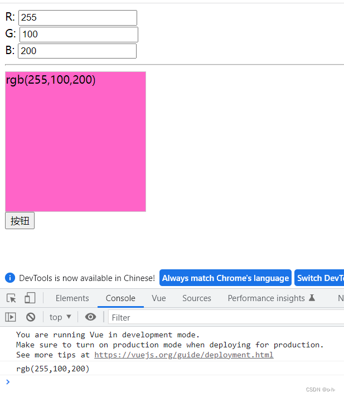Image resolution: width=344 pixels, height=397 pixels.
Task: Open the vuejs.org deployment guide link
Action: (184, 355)
